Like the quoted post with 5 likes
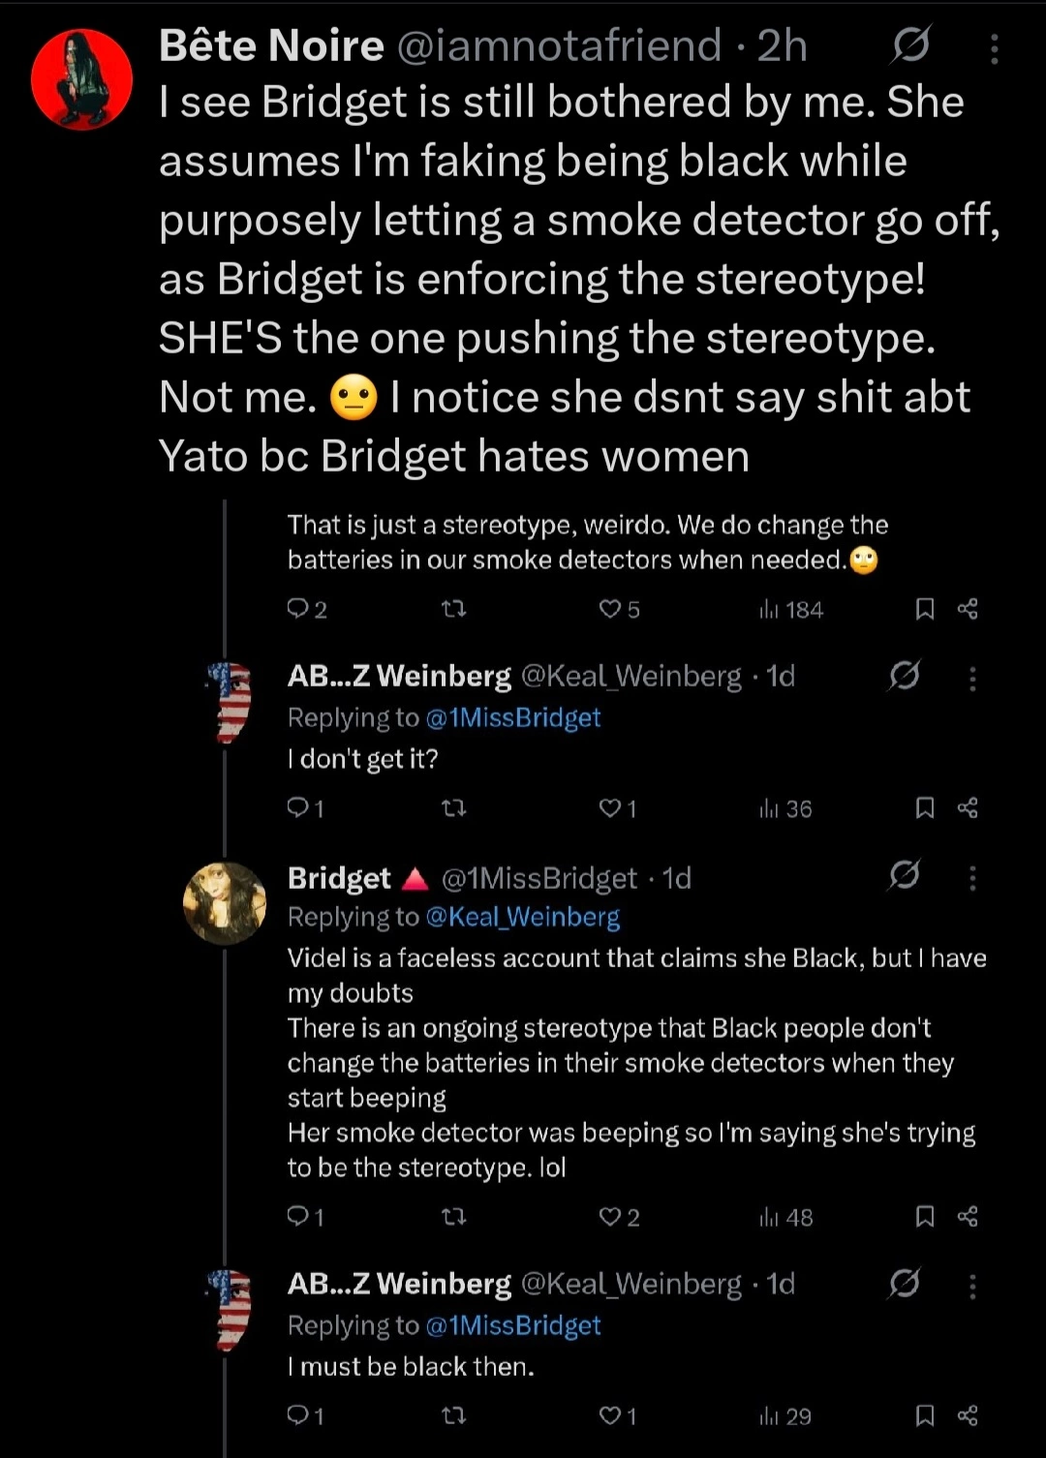Viewport: 1046px width, 1458px height. [619, 609]
